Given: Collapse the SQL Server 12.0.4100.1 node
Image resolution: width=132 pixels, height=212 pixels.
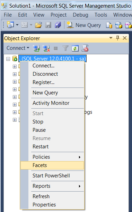Looking at the screenshot, I should (8, 59).
